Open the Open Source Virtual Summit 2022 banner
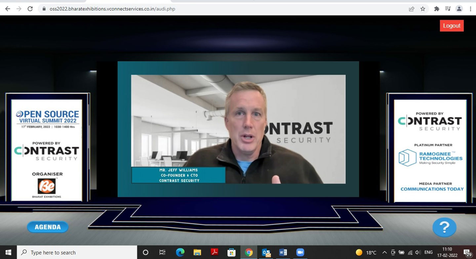Image resolution: width=476 pixels, height=259 pixels. (48, 119)
